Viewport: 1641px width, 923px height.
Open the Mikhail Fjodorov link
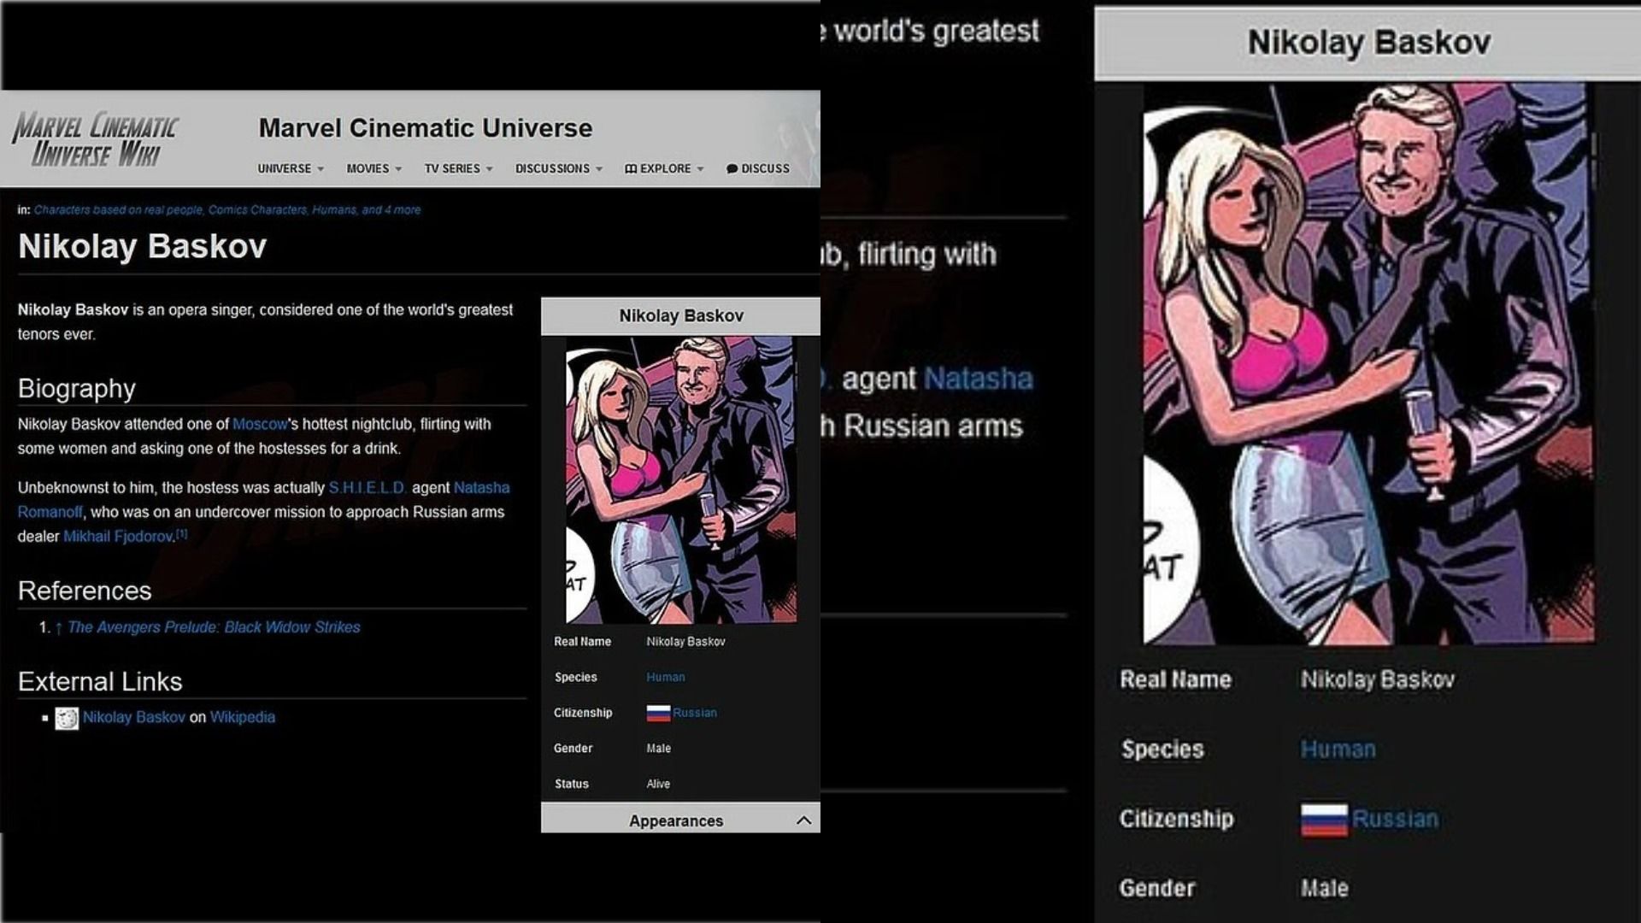pyautogui.click(x=118, y=537)
